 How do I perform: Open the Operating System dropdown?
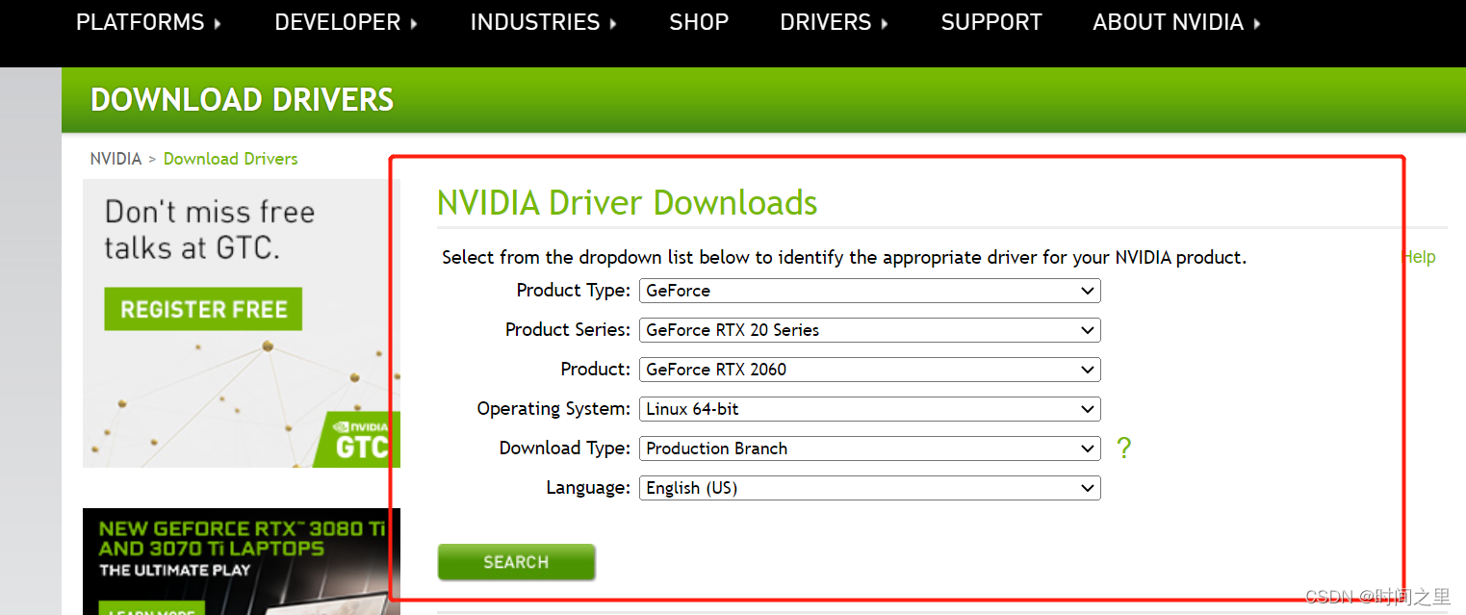869,409
